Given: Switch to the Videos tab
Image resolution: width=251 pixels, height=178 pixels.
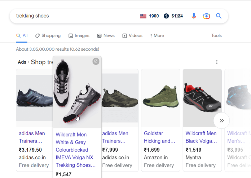Looking at the screenshot, I should coord(132,36).
